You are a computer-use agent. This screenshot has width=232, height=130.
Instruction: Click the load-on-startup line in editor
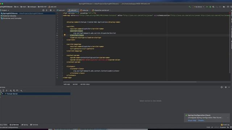pos(86,38)
